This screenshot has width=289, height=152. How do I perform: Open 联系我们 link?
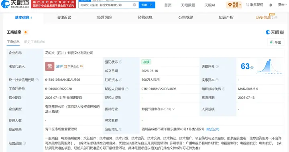click(x=254, y=5)
